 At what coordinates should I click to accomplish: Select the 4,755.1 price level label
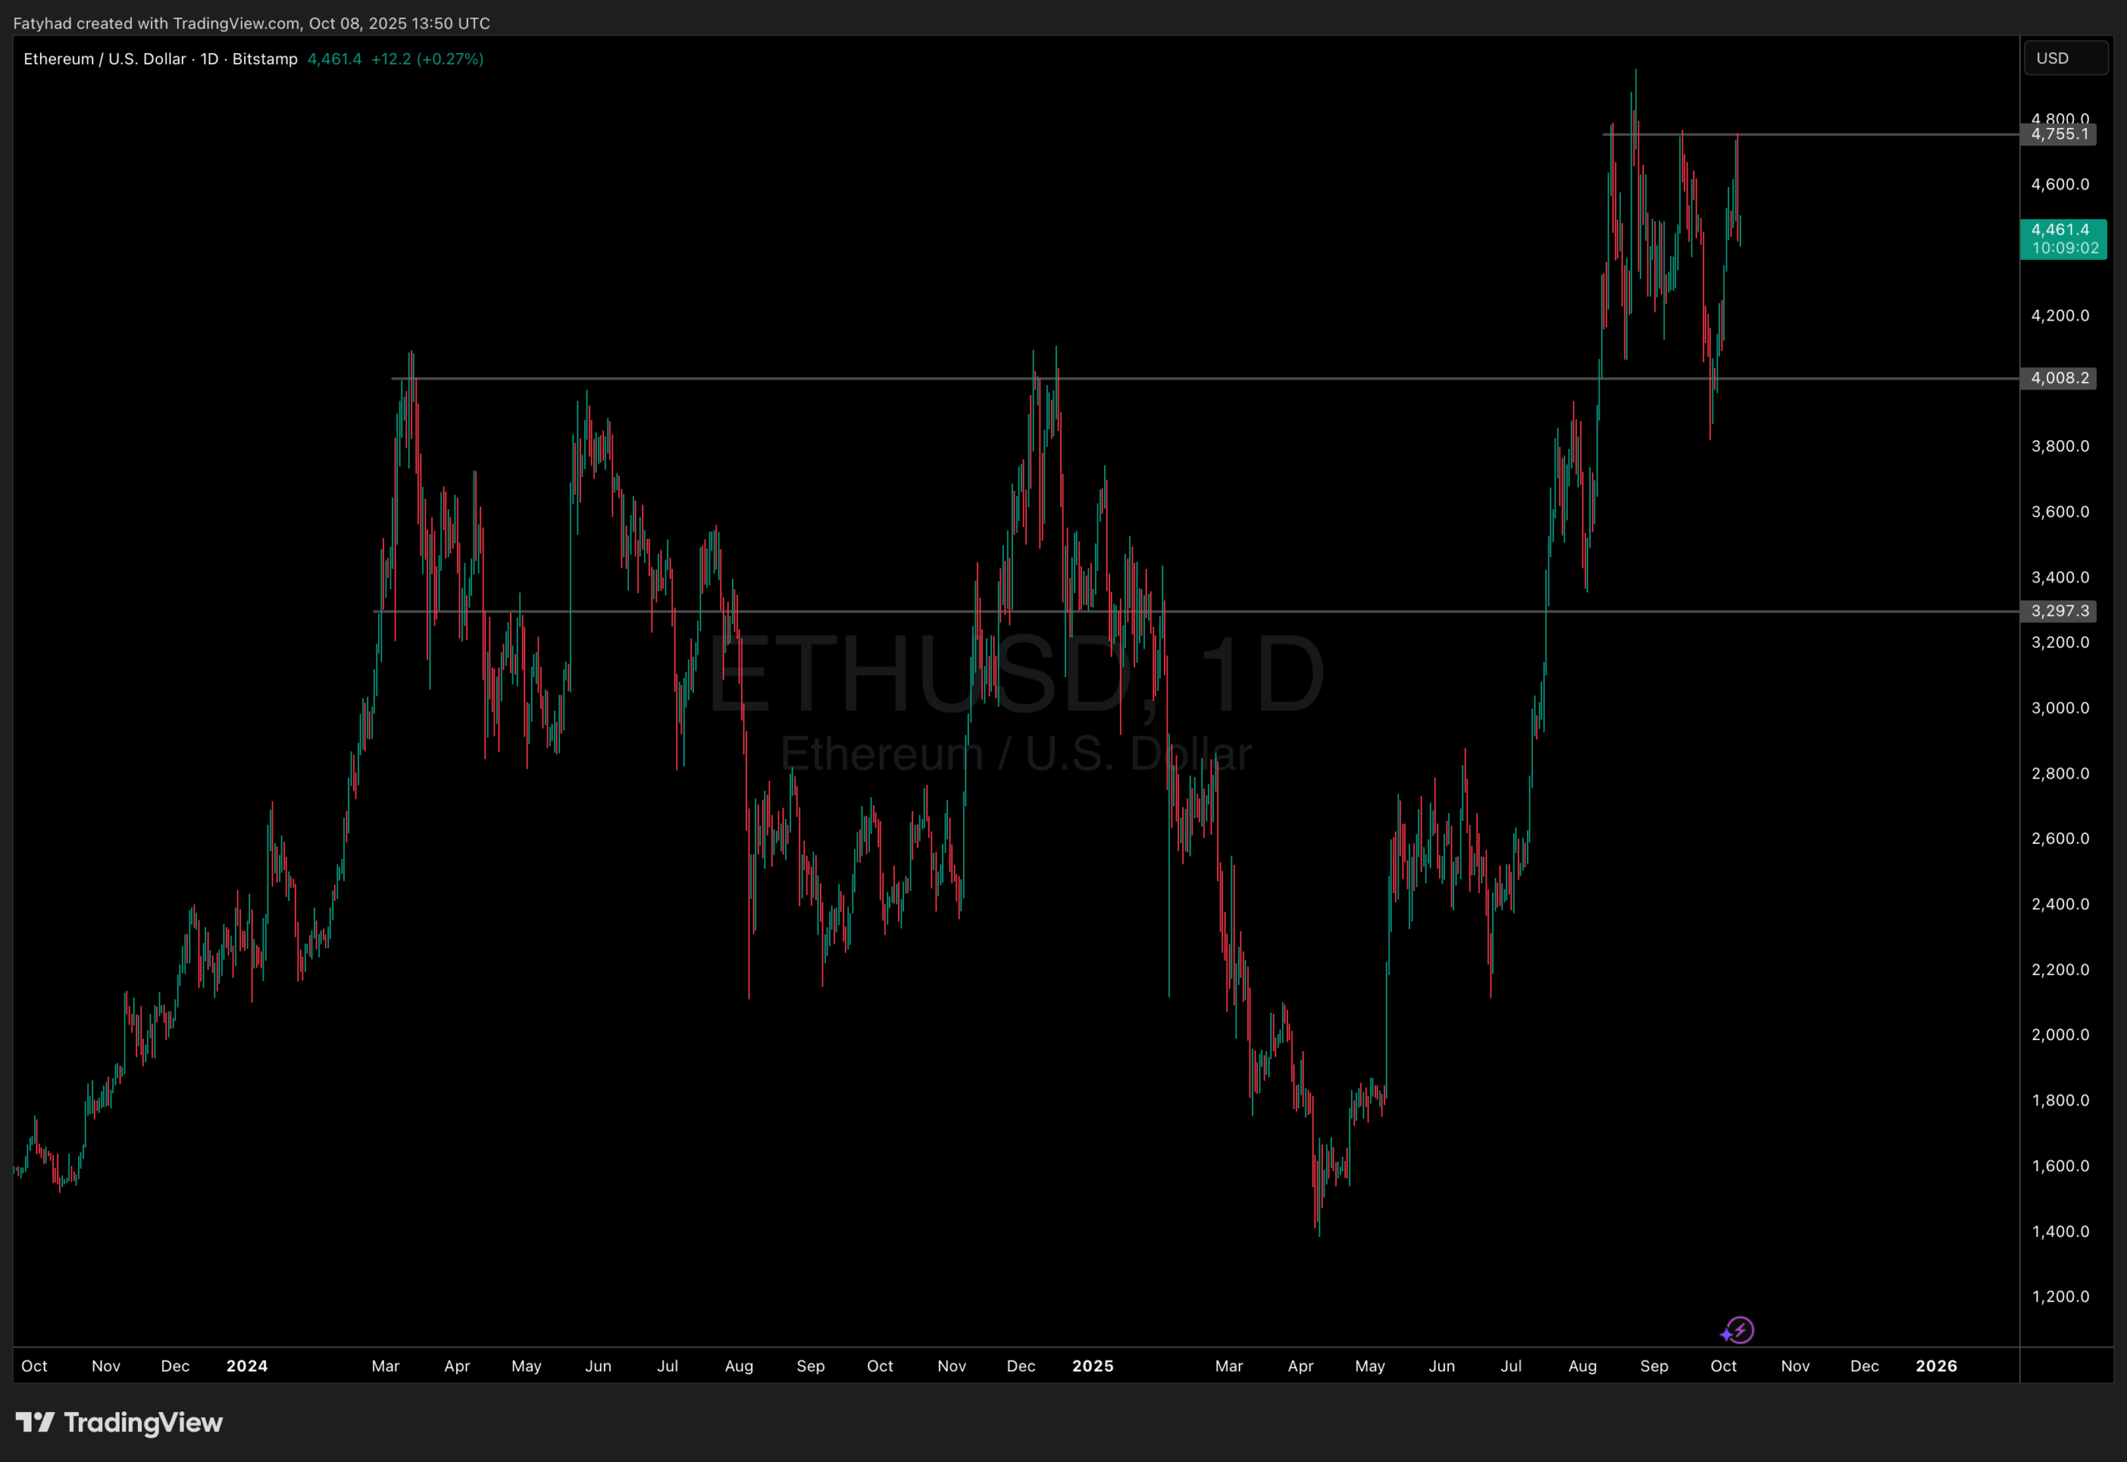[x=2058, y=135]
